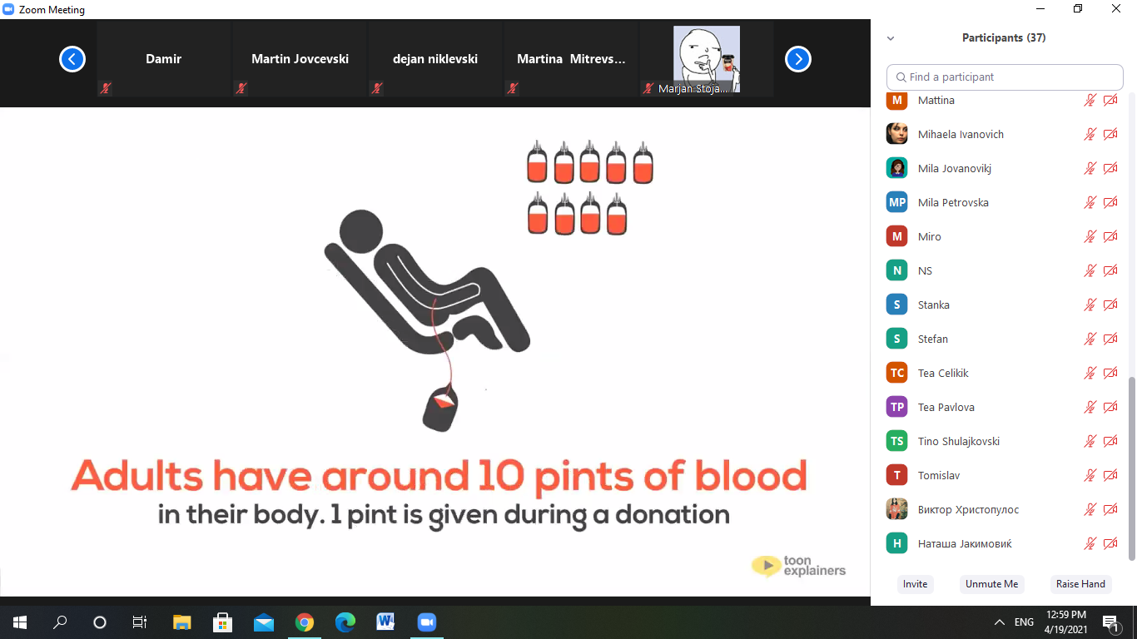Click muted microphone icon beside Mihaela Ivanovich
This screenshot has width=1137, height=639.
pyautogui.click(x=1090, y=135)
